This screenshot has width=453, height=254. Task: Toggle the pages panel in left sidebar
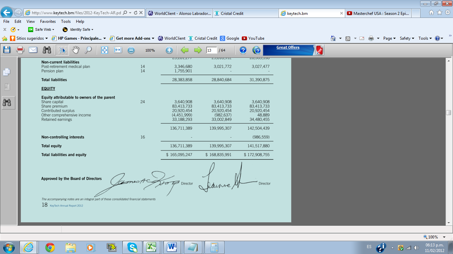7,72
